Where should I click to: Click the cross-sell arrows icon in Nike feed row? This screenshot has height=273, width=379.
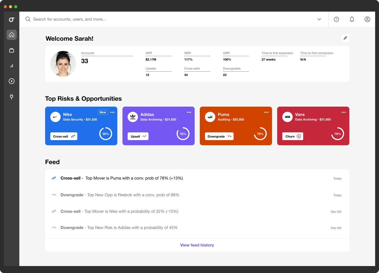54,211
